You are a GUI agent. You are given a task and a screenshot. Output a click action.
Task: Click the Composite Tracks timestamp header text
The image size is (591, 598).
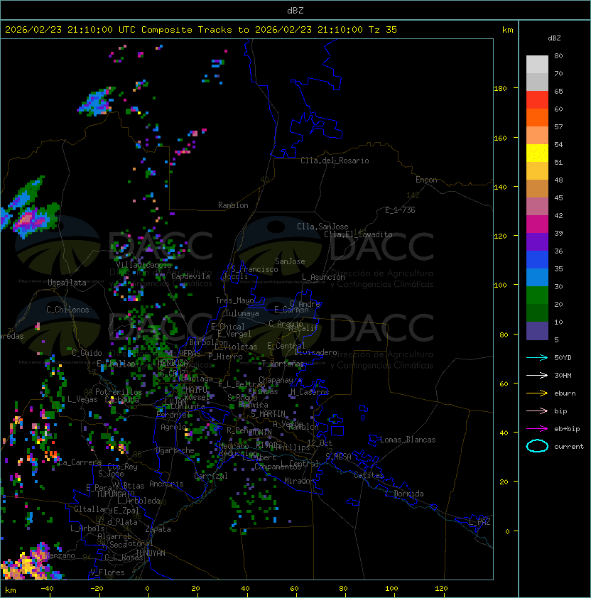[201, 30]
